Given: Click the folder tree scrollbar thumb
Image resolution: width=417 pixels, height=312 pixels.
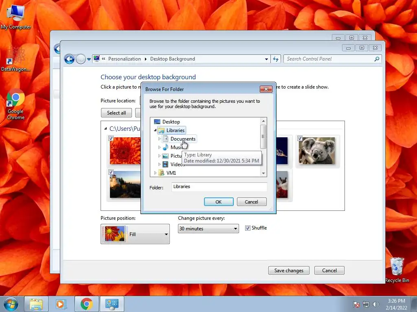Looking at the screenshot, I should [263, 136].
